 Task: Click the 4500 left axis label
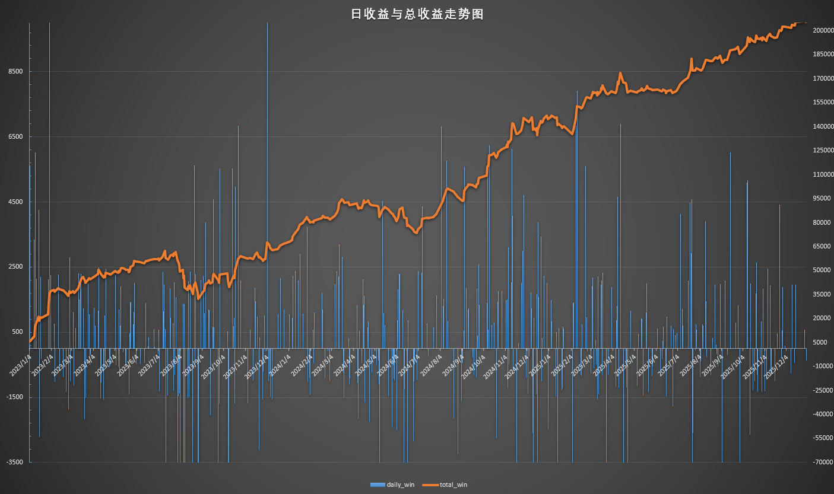click(x=14, y=202)
